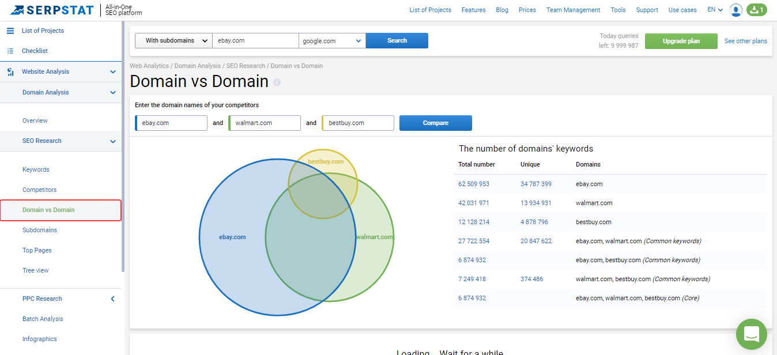
Task: Open the Support menu item
Action: coord(647,10)
